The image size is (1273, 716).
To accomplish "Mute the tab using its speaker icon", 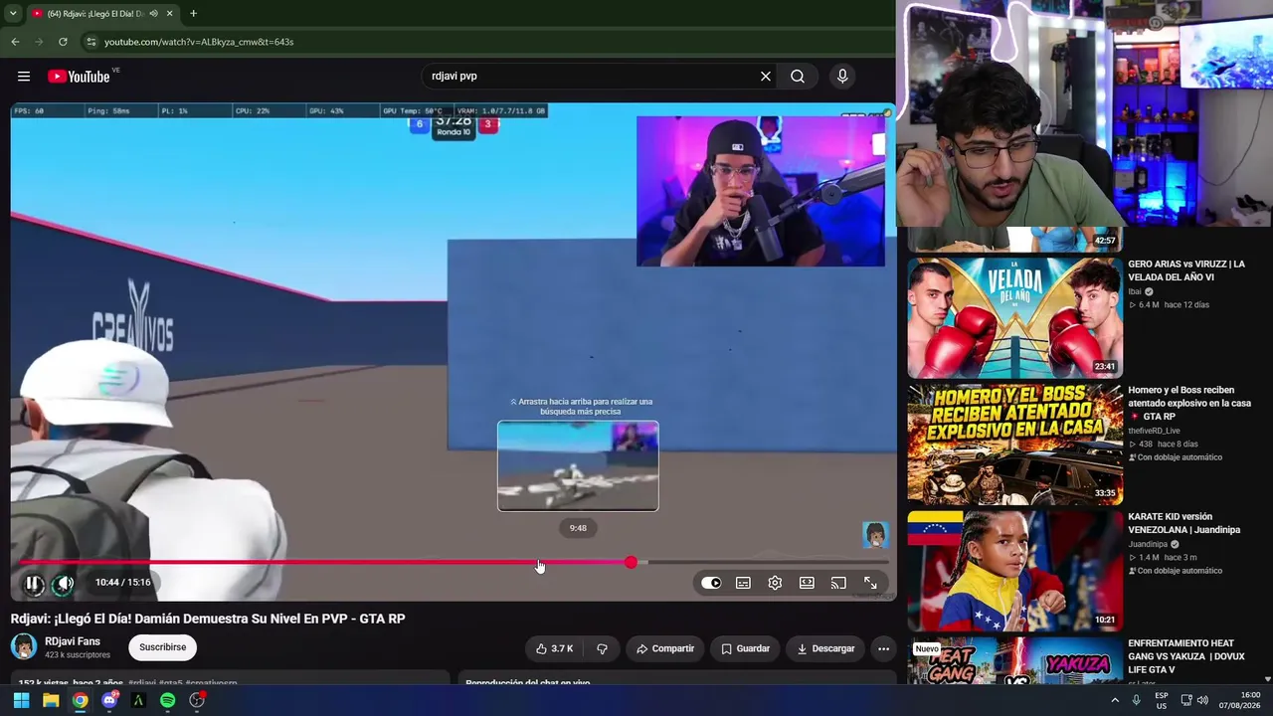I will coord(152,14).
